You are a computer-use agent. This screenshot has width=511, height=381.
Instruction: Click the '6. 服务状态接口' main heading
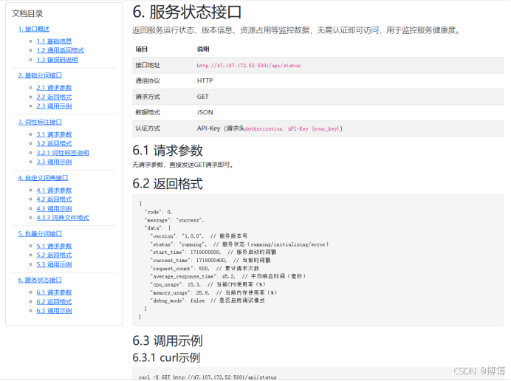point(187,12)
